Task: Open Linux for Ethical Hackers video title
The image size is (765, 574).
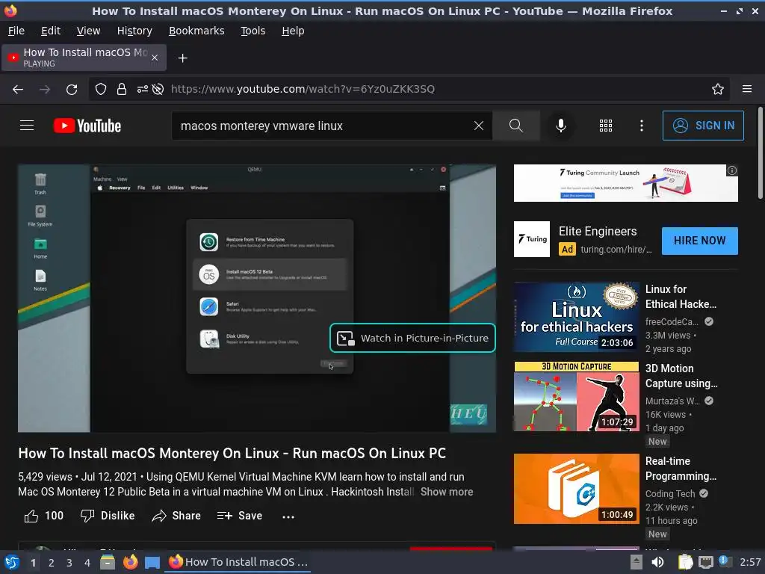Action: (x=681, y=297)
